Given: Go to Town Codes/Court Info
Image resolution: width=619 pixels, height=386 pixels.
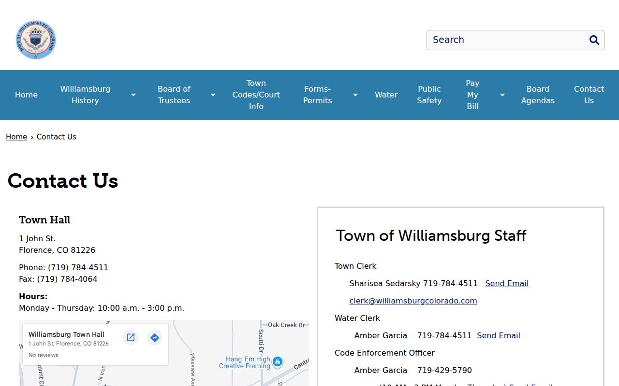Looking at the screenshot, I should pos(256,95).
